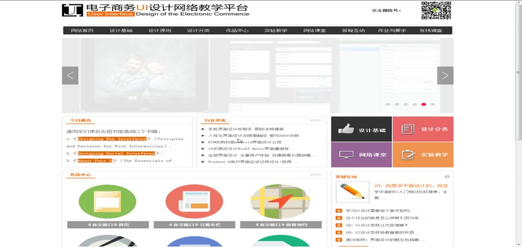Open news item 手机界面设计好帮手

[x=246, y=129]
